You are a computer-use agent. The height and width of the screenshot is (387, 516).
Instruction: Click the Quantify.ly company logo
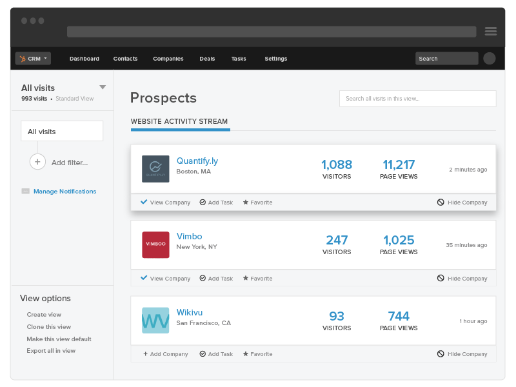155,169
